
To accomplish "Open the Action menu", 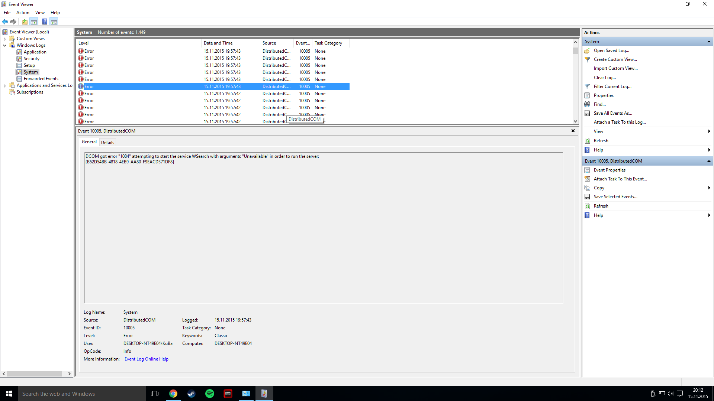I will [23, 13].
